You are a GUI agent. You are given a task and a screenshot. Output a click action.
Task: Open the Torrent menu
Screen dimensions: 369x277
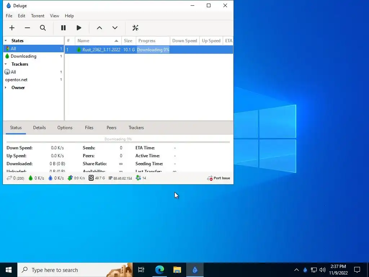[x=37, y=16]
